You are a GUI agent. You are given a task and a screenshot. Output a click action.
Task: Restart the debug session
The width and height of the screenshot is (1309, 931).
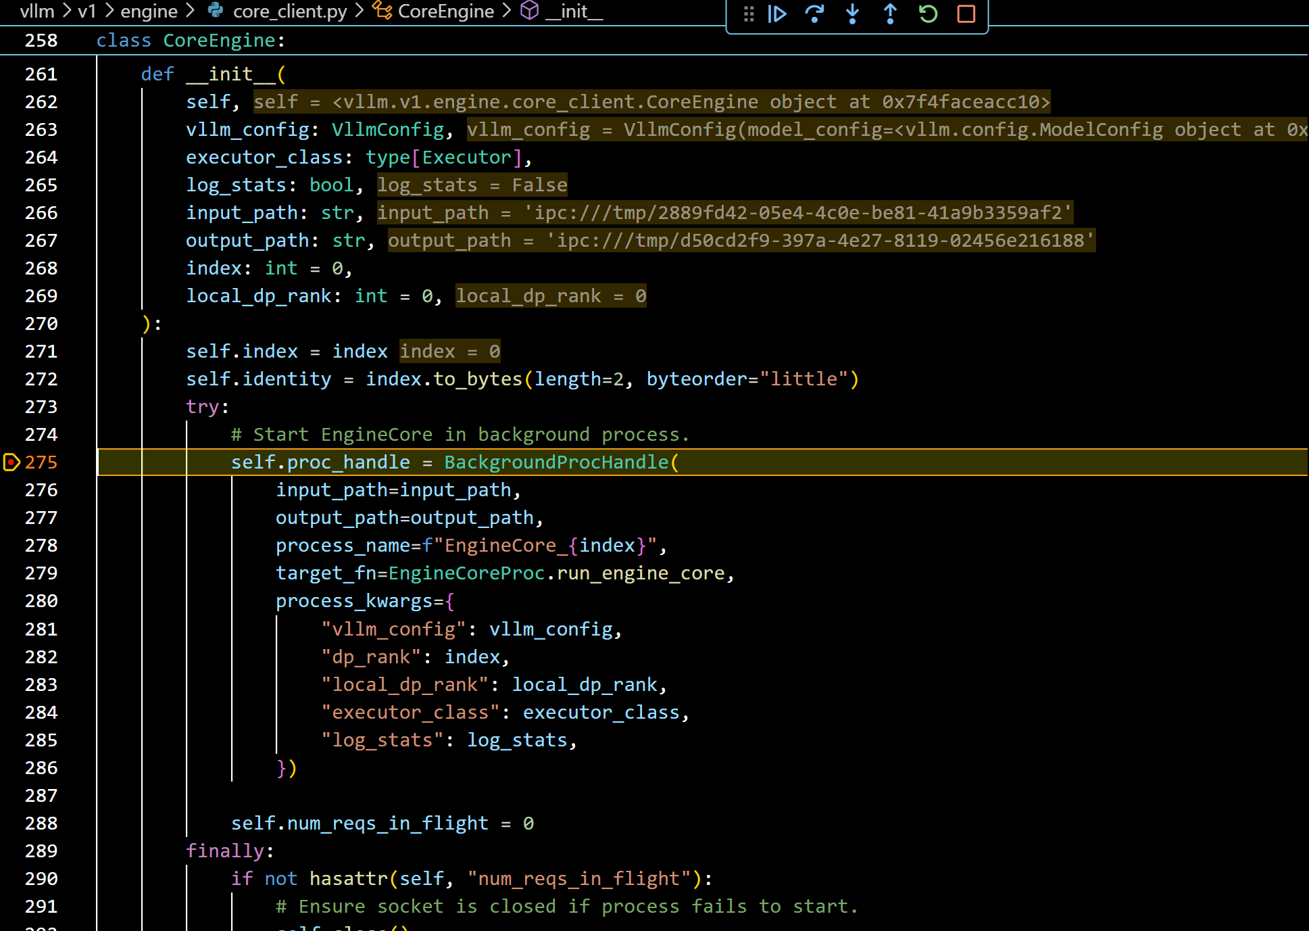coord(928,14)
